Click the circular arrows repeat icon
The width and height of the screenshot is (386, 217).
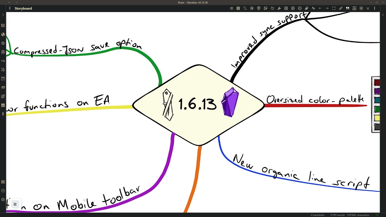272,8
